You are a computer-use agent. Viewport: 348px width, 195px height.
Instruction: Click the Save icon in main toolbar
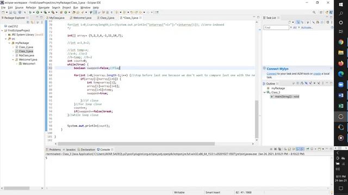[x=10, y=12]
